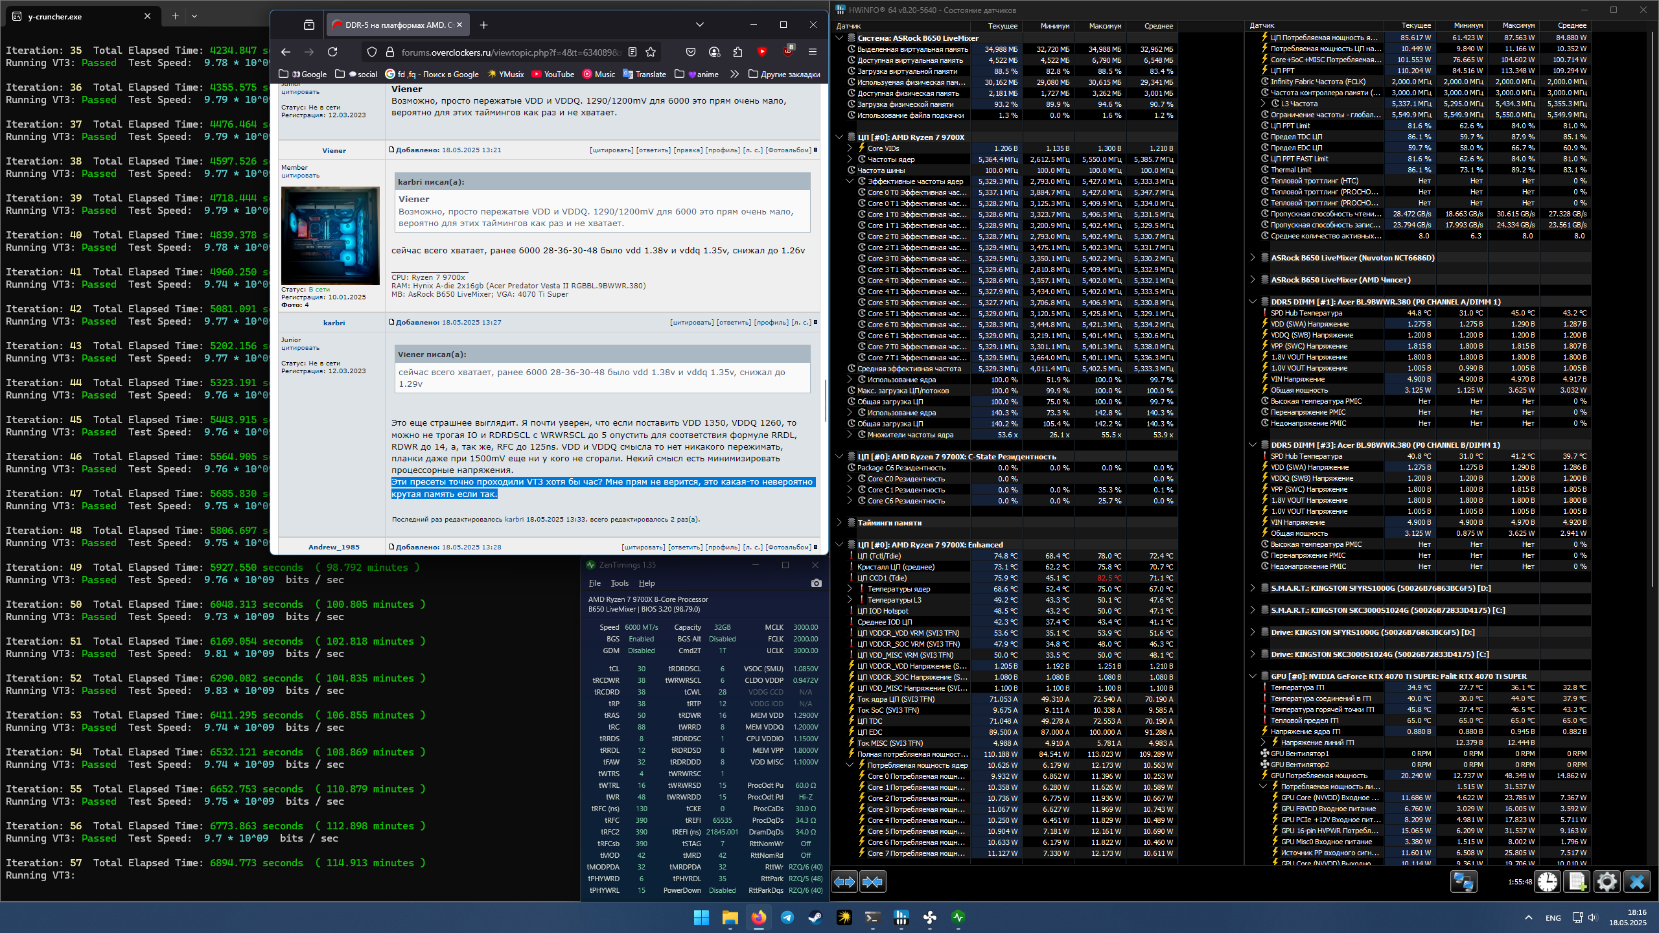Screen dimensions: 1659x933
Task: Open HWiNFO sensor settings gear
Action: [x=1607, y=882]
